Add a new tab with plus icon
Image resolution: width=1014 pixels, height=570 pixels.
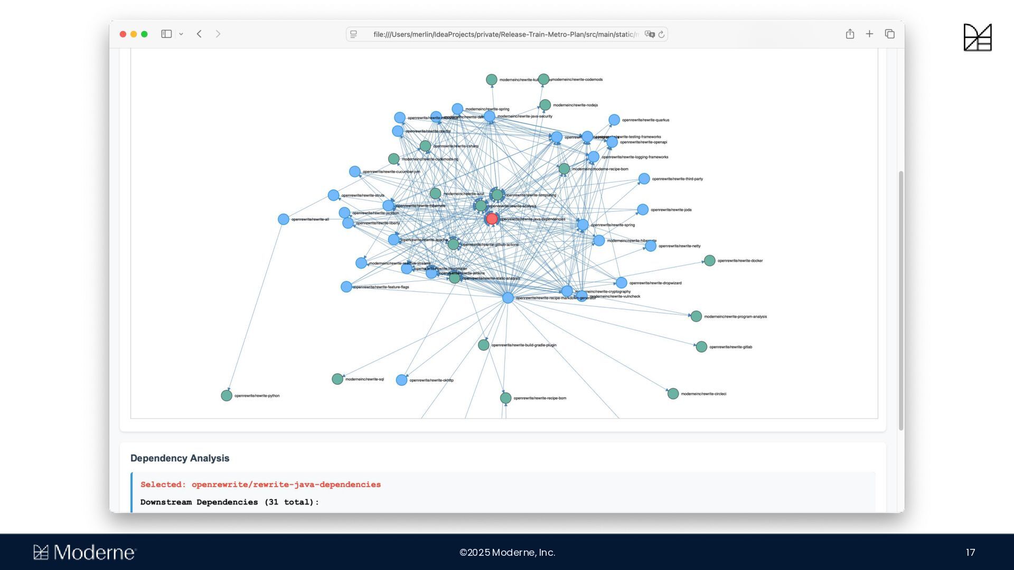coord(869,34)
